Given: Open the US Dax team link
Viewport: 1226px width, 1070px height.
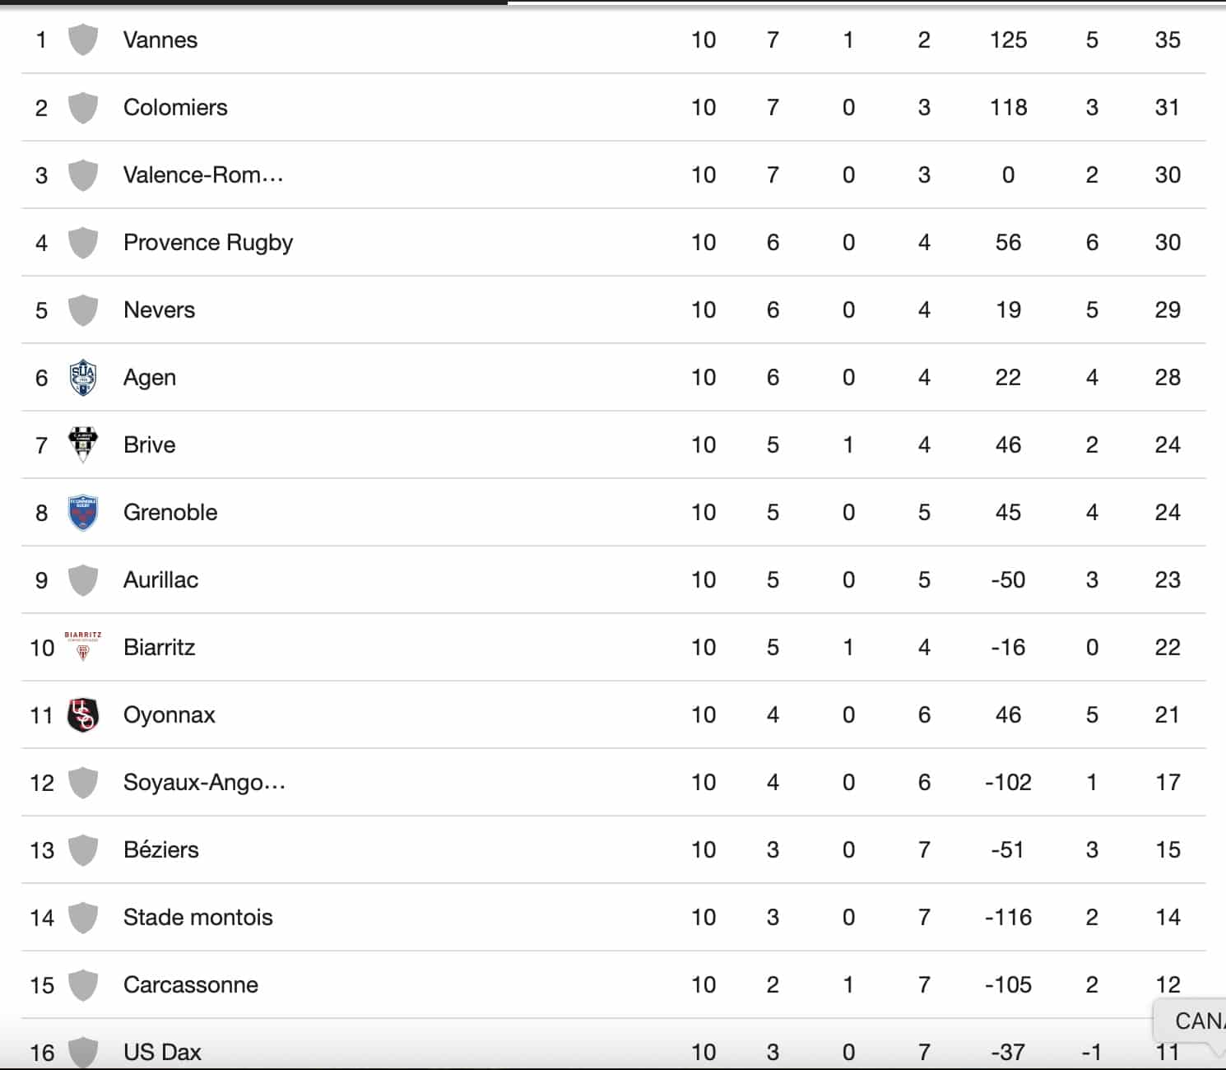Looking at the screenshot, I should 162,1052.
